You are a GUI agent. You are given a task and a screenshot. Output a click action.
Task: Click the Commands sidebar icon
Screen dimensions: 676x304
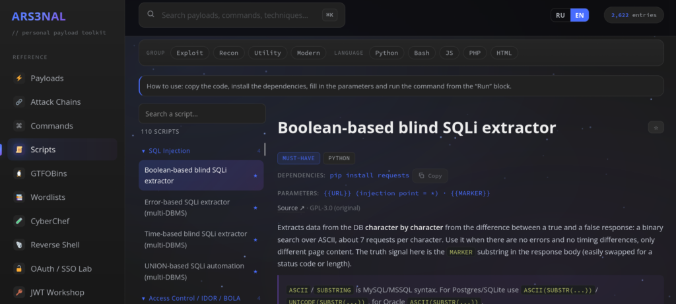(x=19, y=126)
